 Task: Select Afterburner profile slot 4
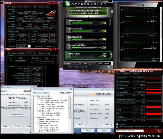point(79,64)
